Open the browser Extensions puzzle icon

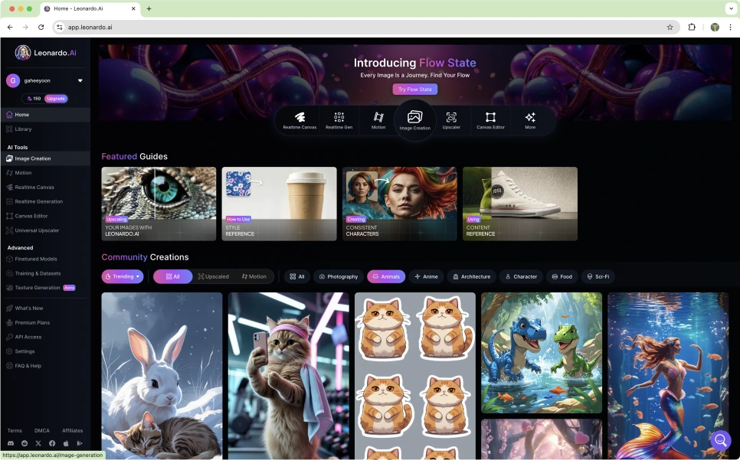click(692, 28)
